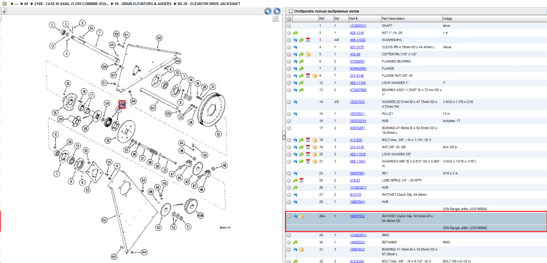Check 'Отобразить только выбранные метки' checkbox
This screenshot has width=547, height=263.
point(290,11)
